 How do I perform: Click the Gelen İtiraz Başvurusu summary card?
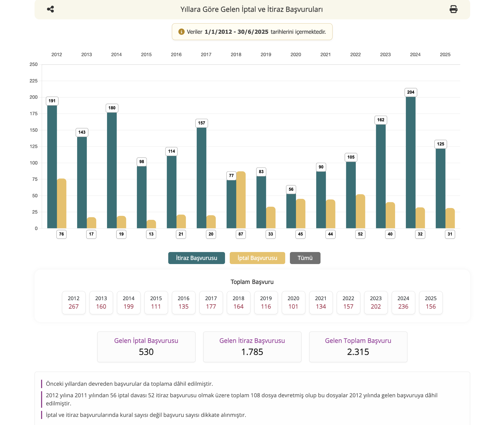click(x=252, y=347)
